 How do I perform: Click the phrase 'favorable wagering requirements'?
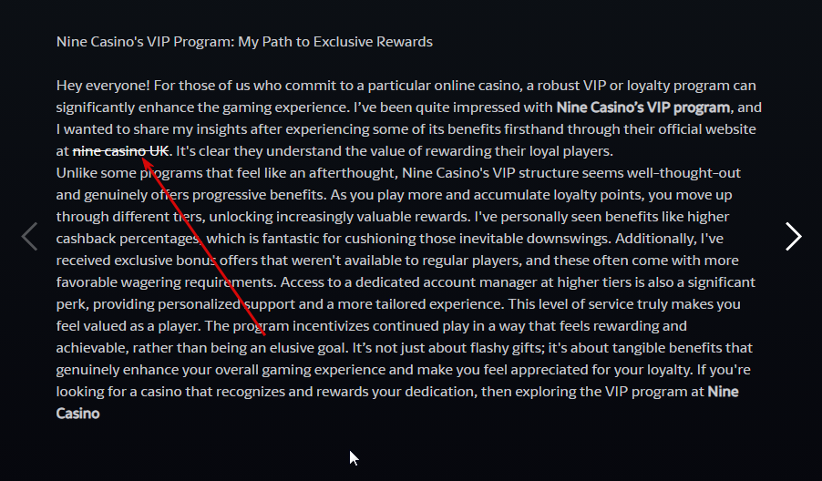(165, 282)
